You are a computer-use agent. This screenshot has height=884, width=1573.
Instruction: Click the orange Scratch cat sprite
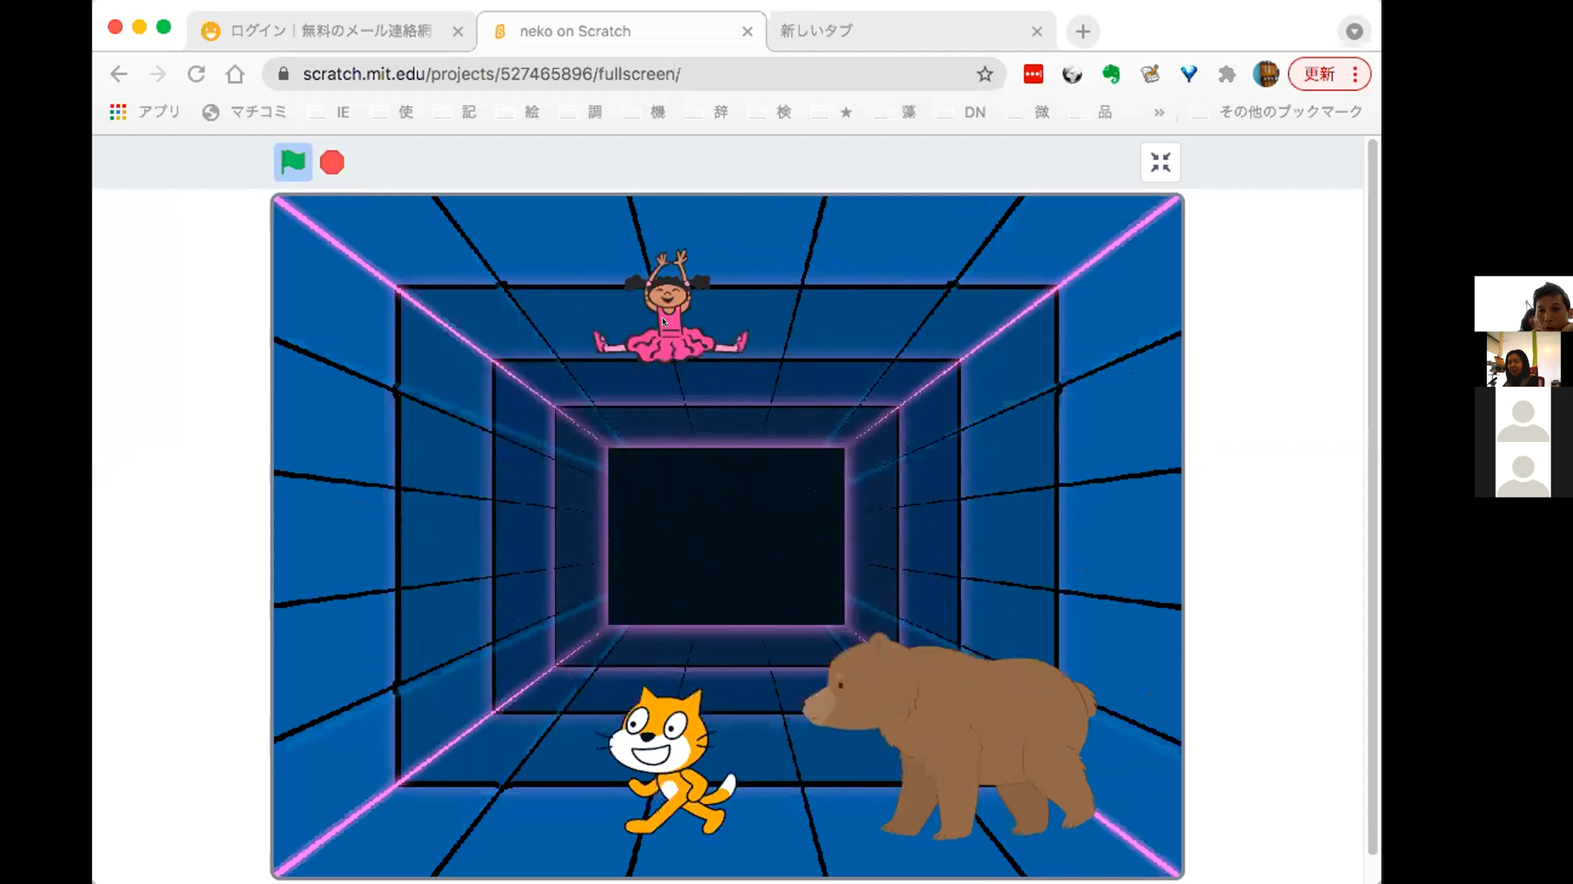tap(667, 760)
